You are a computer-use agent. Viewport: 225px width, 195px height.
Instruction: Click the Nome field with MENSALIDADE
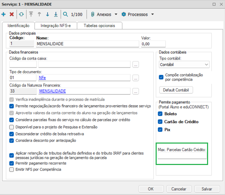[x=87, y=44]
